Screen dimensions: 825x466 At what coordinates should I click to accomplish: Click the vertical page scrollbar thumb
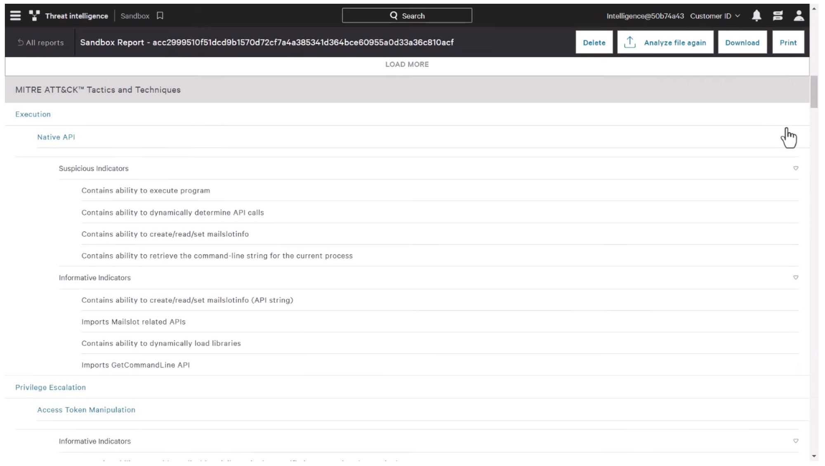[814, 91]
